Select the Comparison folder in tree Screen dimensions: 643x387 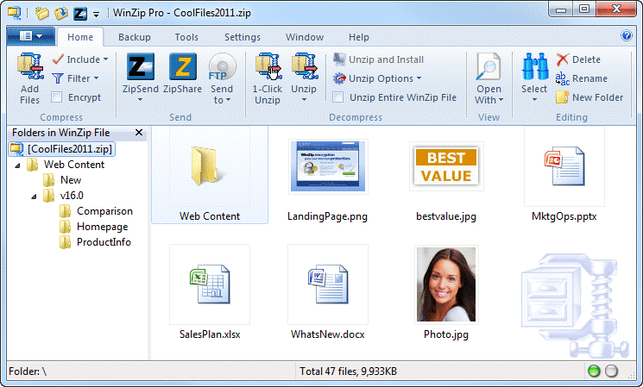click(x=104, y=211)
